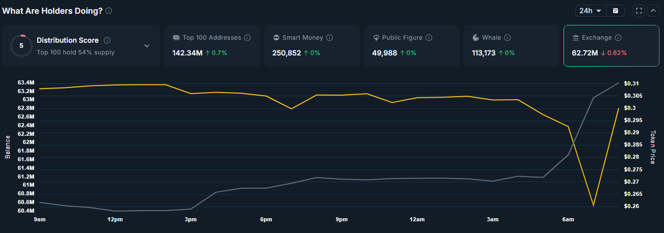Collapse the holders panel with up chevron
This screenshot has height=233, width=664.
(x=653, y=11)
